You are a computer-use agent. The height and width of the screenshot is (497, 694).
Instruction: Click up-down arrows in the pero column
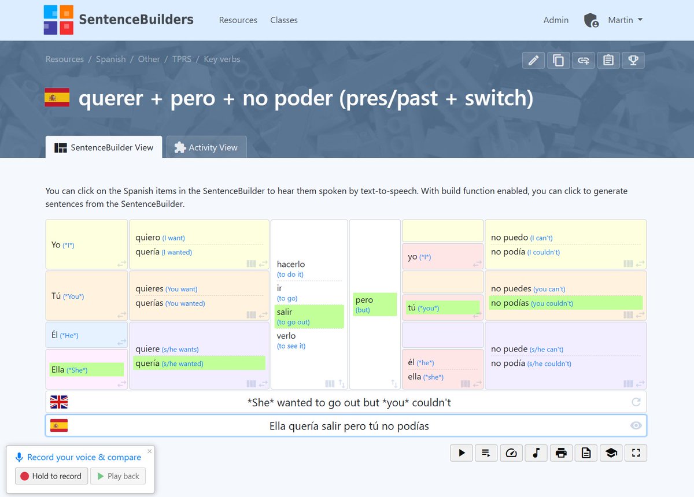pos(394,383)
